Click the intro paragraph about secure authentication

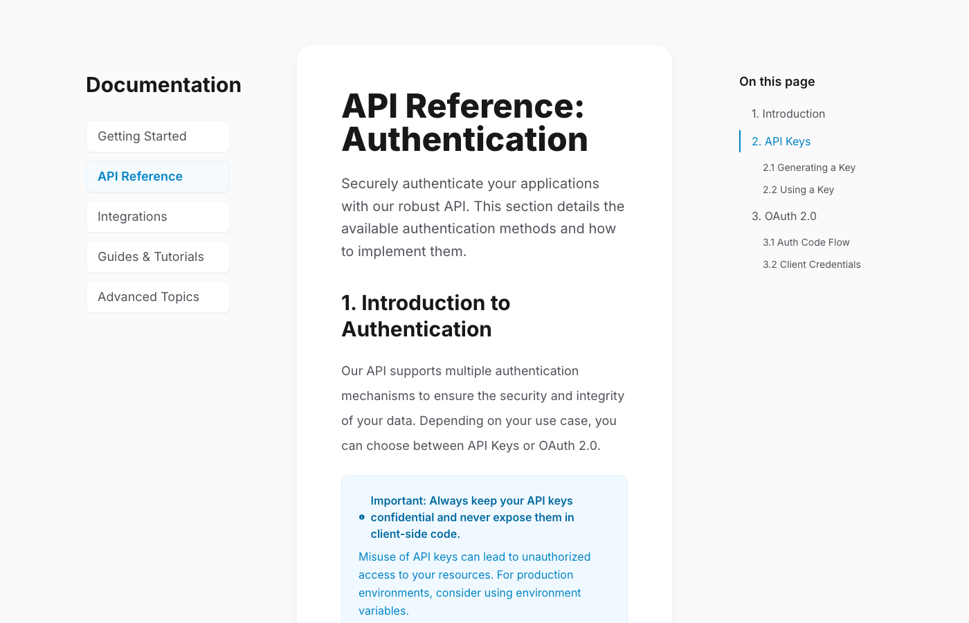point(482,217)
